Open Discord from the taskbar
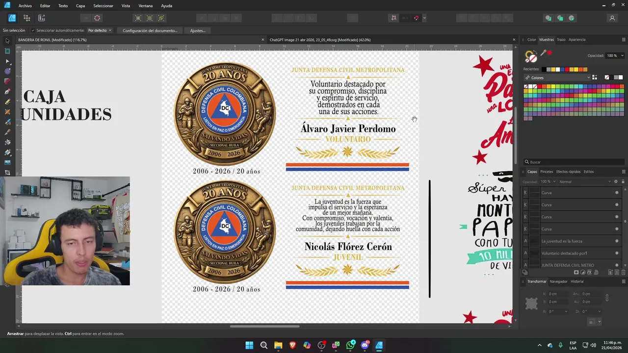This screenshot has height=353, width=628. (365, 345)
